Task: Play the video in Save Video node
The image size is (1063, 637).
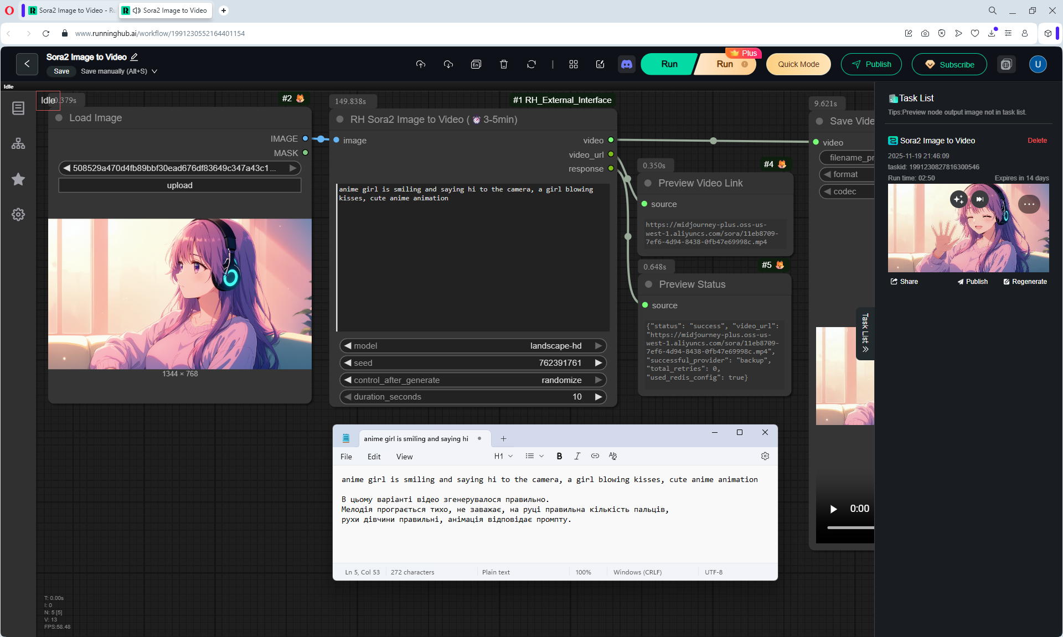Action: [833, 509]
